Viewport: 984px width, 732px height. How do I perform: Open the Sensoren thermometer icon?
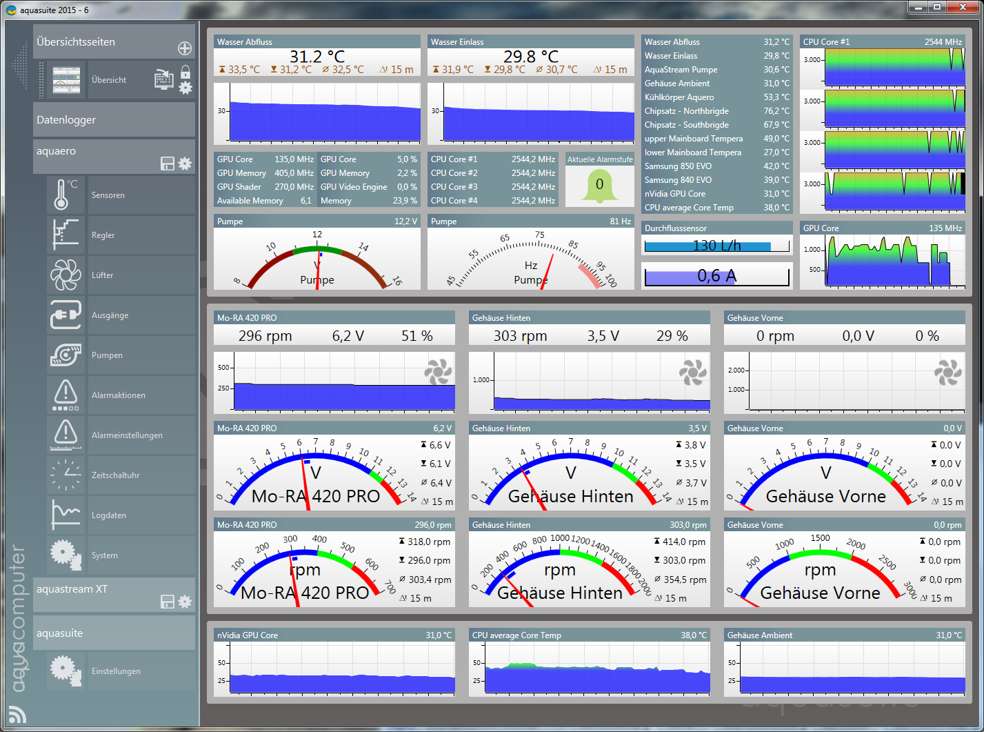click(x=66, y=195)
